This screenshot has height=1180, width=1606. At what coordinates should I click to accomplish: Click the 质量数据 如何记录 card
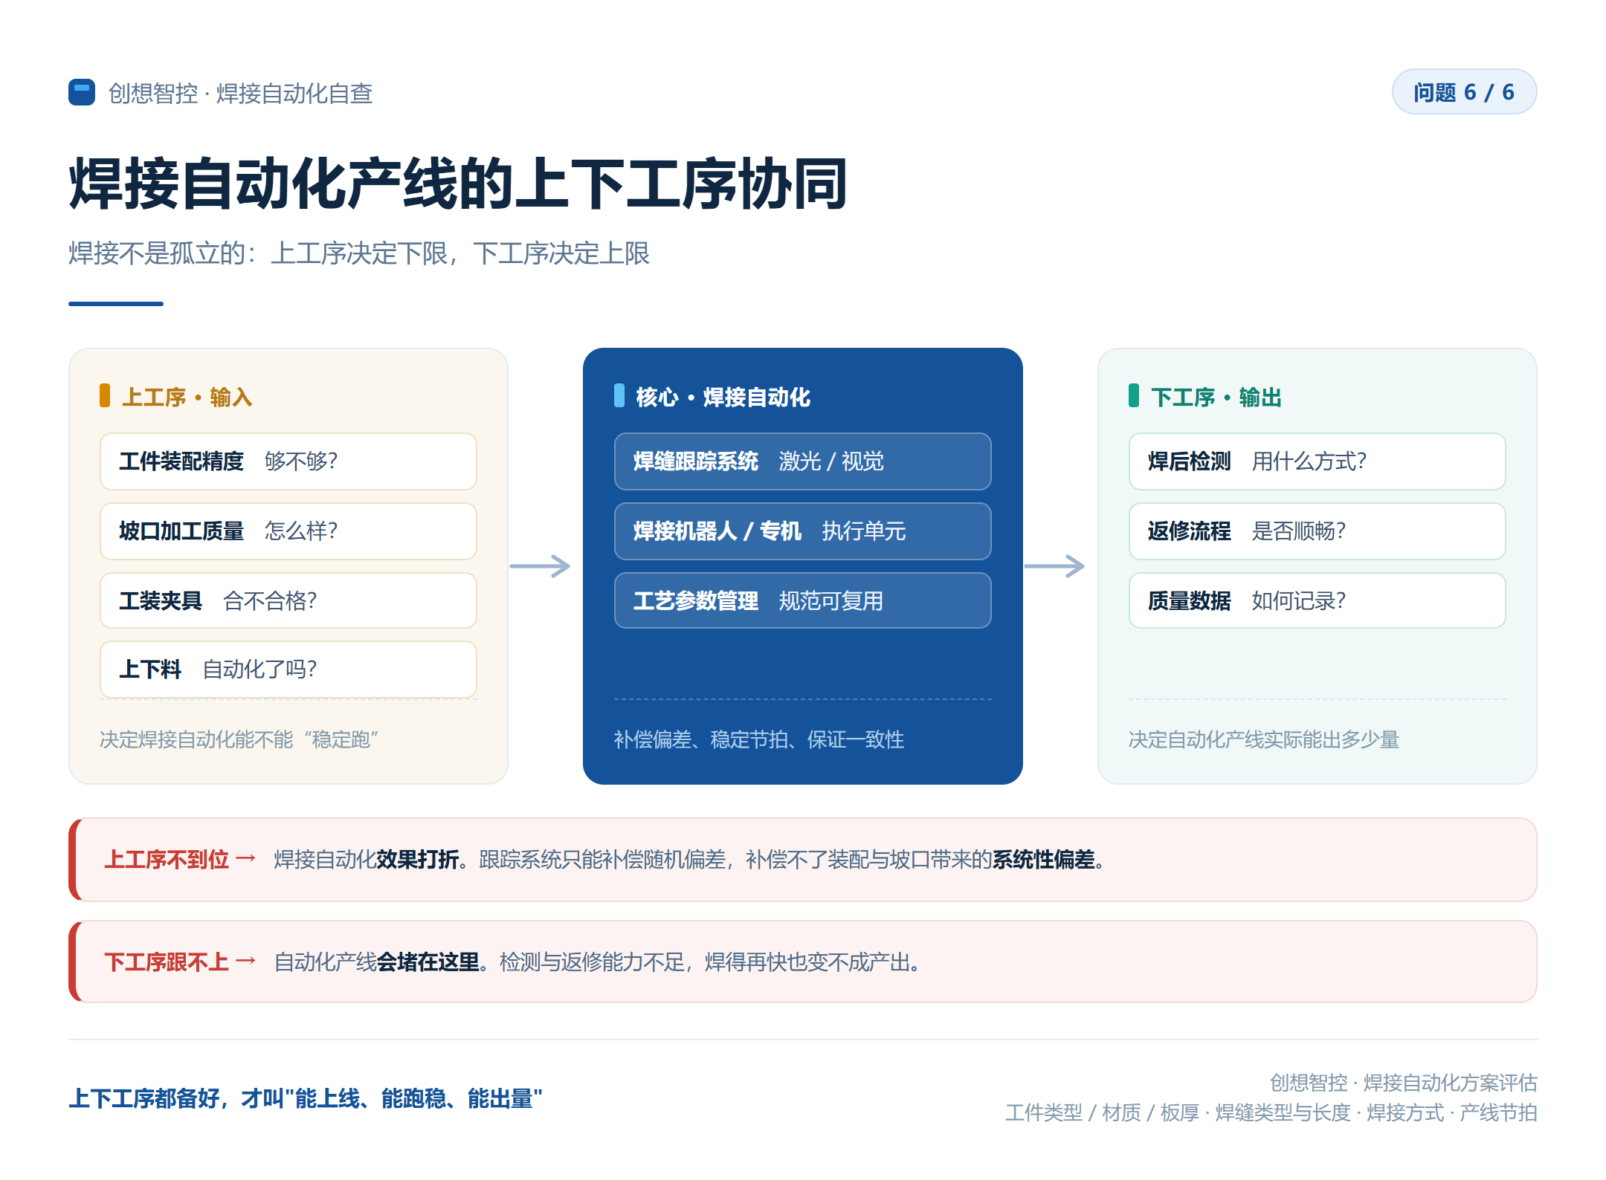pos(1318,600)
